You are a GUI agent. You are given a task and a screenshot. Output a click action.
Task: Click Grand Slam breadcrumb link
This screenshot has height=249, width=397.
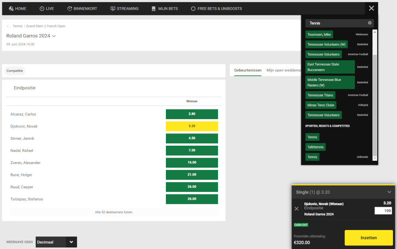coord(35,26)
